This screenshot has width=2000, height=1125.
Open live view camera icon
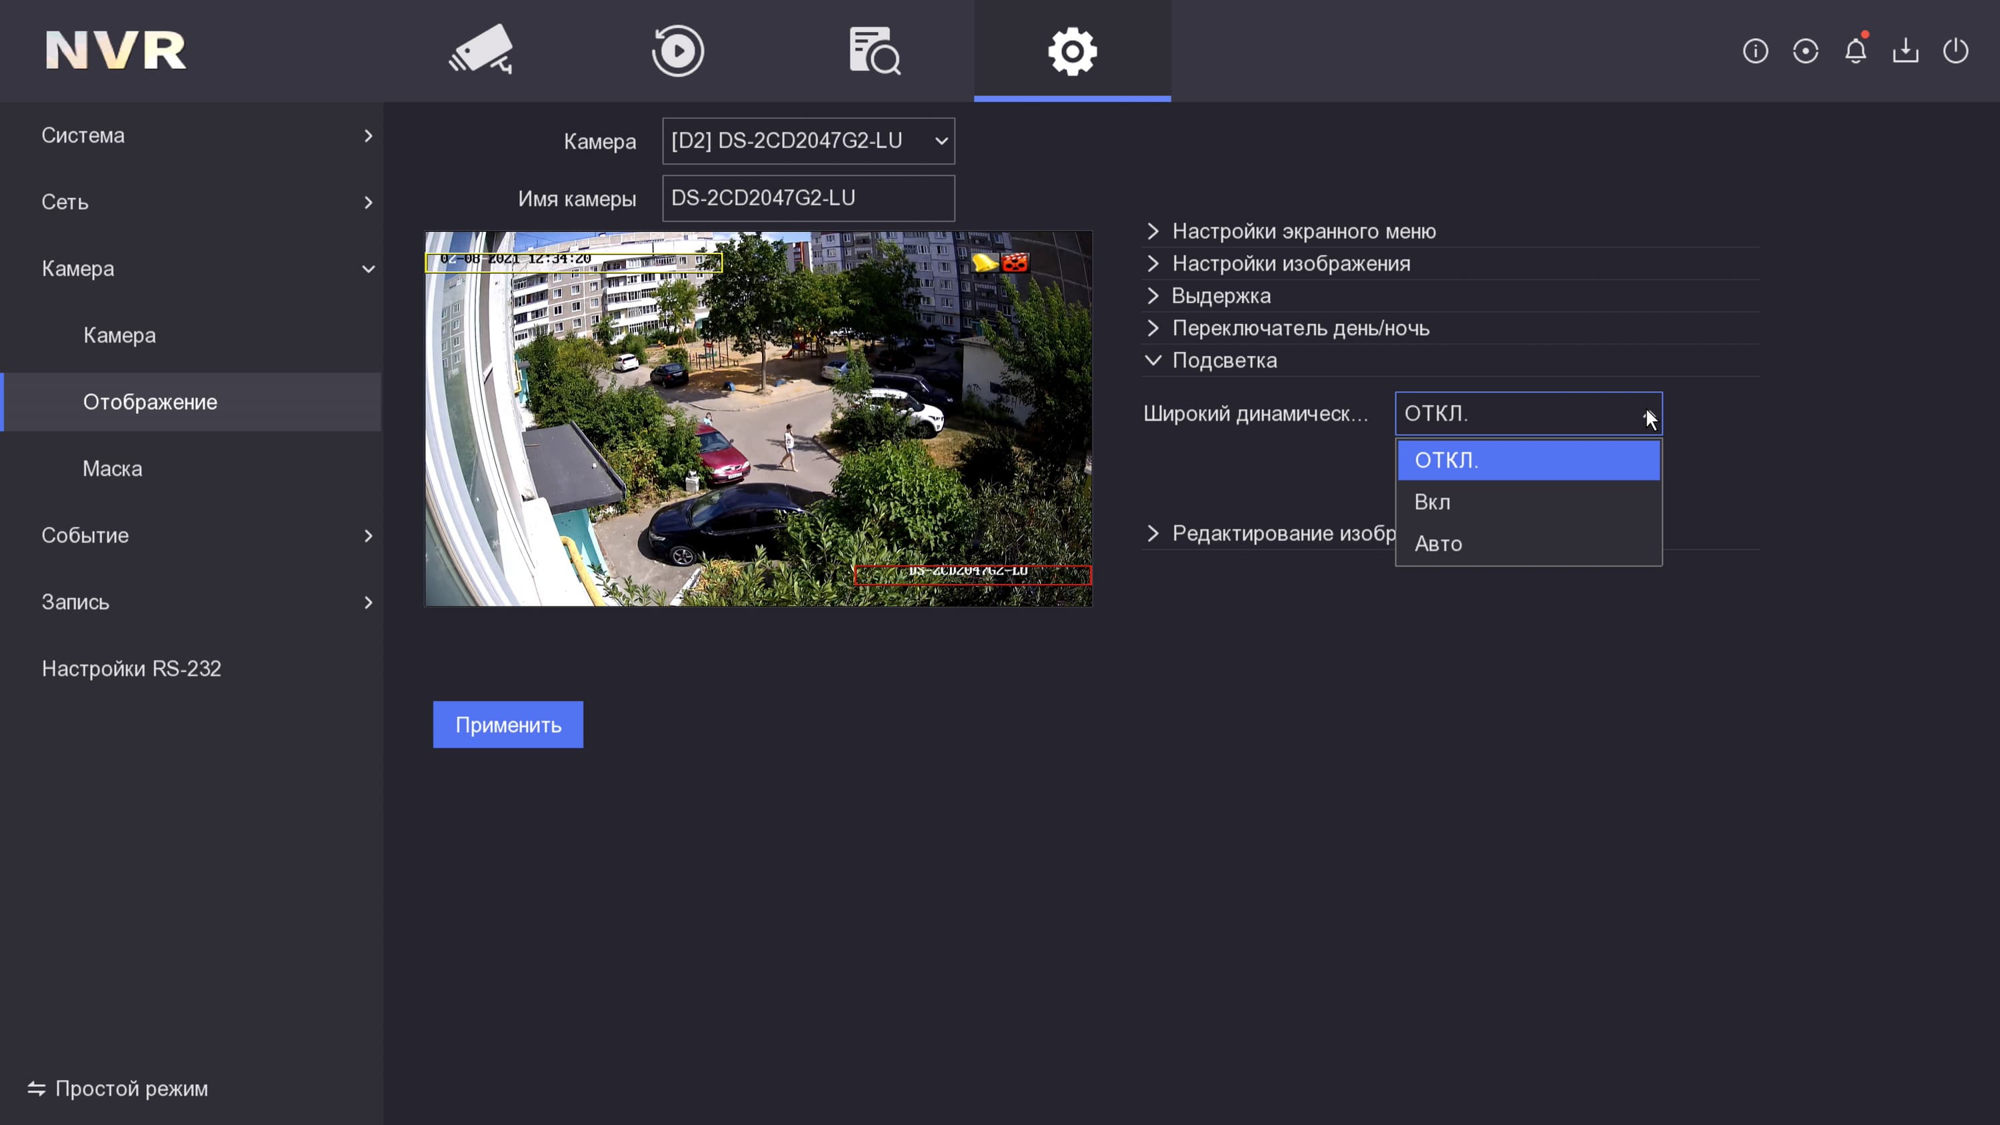click(x=481, y=50)
